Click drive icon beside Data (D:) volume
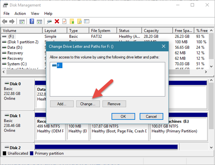This screenshot has height=165, width=215. coord(4,47)
